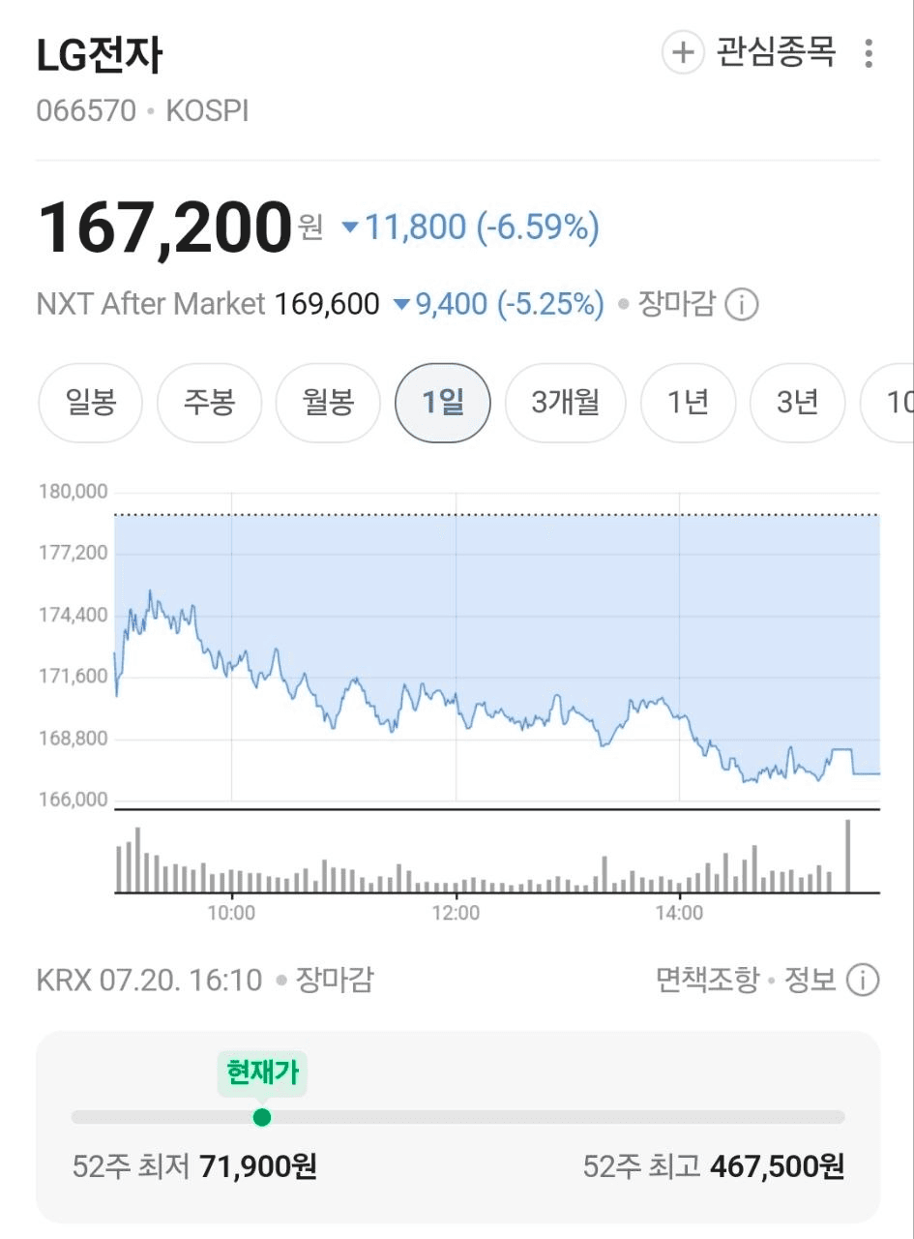Tap the plus icon beside 관심종목
The width and height of the screenshot is (914, 1239).
[x=683, y=52]
